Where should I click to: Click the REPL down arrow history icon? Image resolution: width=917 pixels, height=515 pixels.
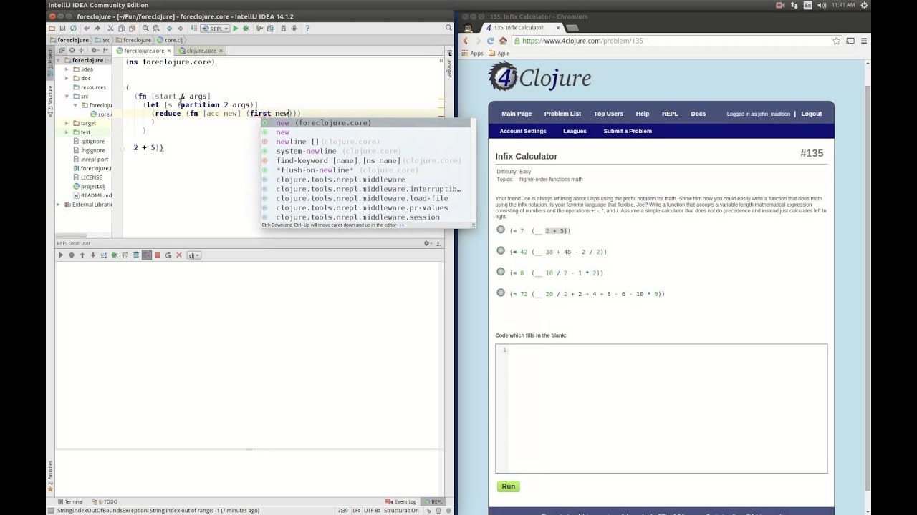pos(93,255)
